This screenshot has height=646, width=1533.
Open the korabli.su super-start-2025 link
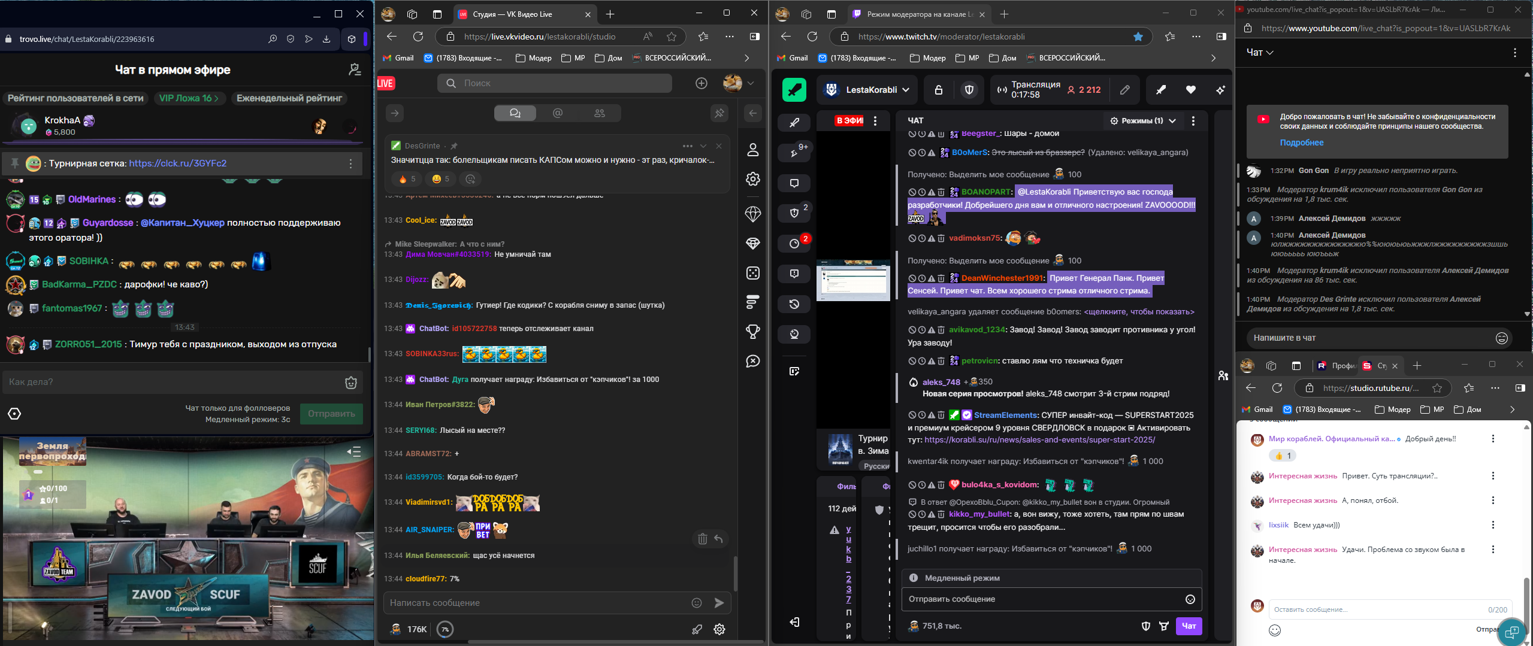(1039, 440)
